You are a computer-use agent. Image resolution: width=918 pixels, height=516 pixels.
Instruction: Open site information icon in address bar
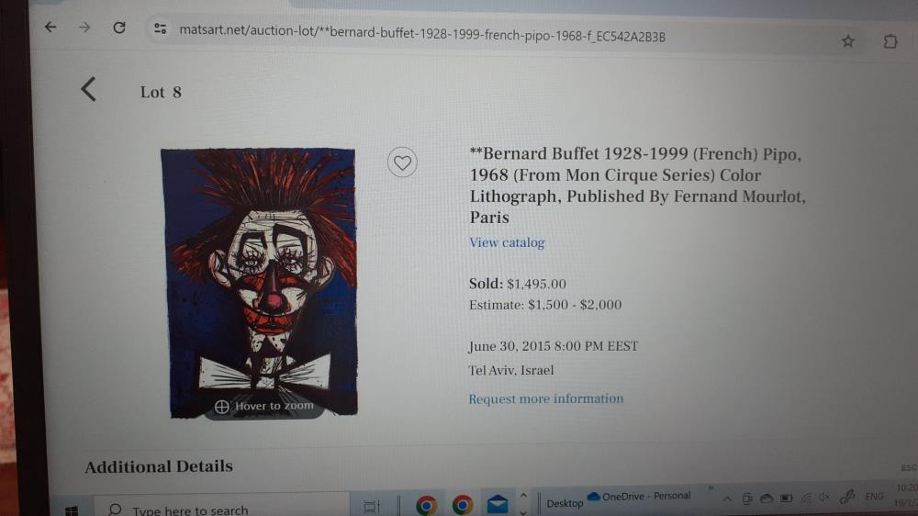tap(160, 28)
